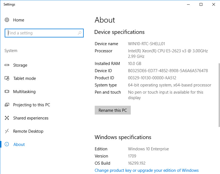The width and height of the screenshot is (220, 174).
Task: Click the Shared experiences icon
Action: point(7,118)
